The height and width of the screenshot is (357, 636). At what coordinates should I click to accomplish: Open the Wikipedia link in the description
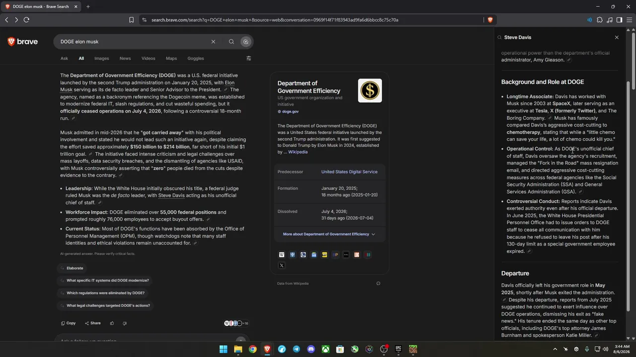tap(298, 152)
